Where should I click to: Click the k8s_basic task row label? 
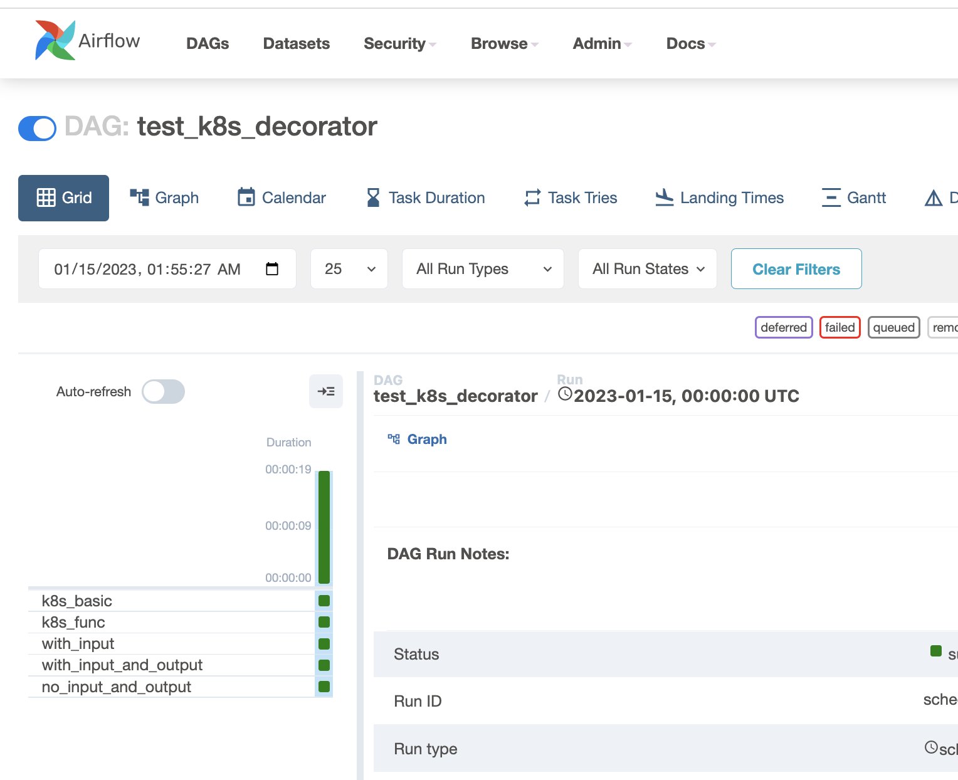[77, 601]
